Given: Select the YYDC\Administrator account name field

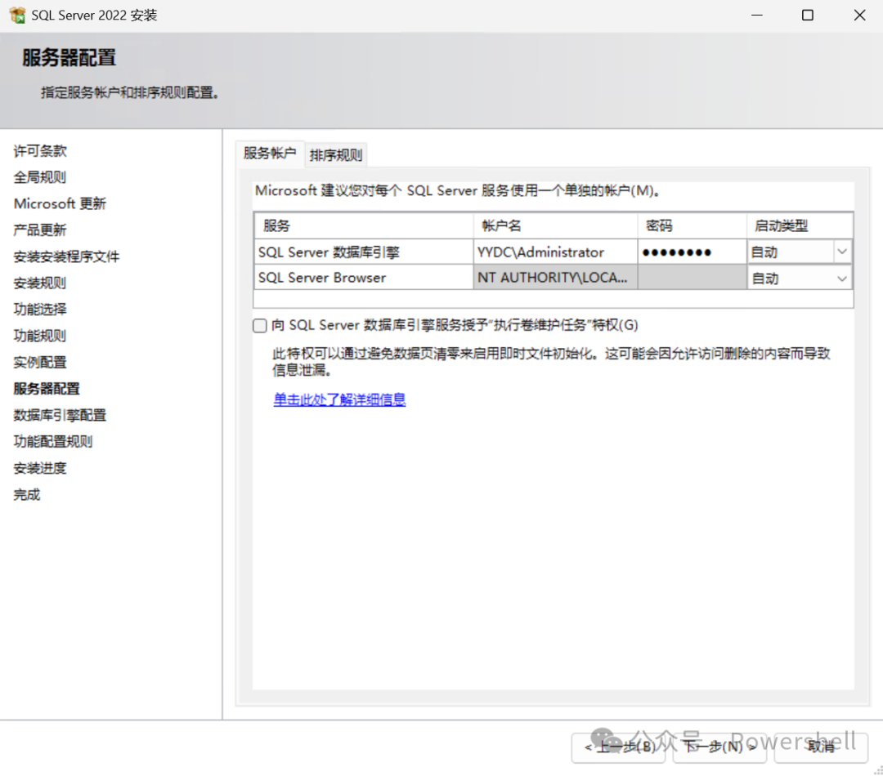Looking at the screenshot, I should (x=555, y=252).
